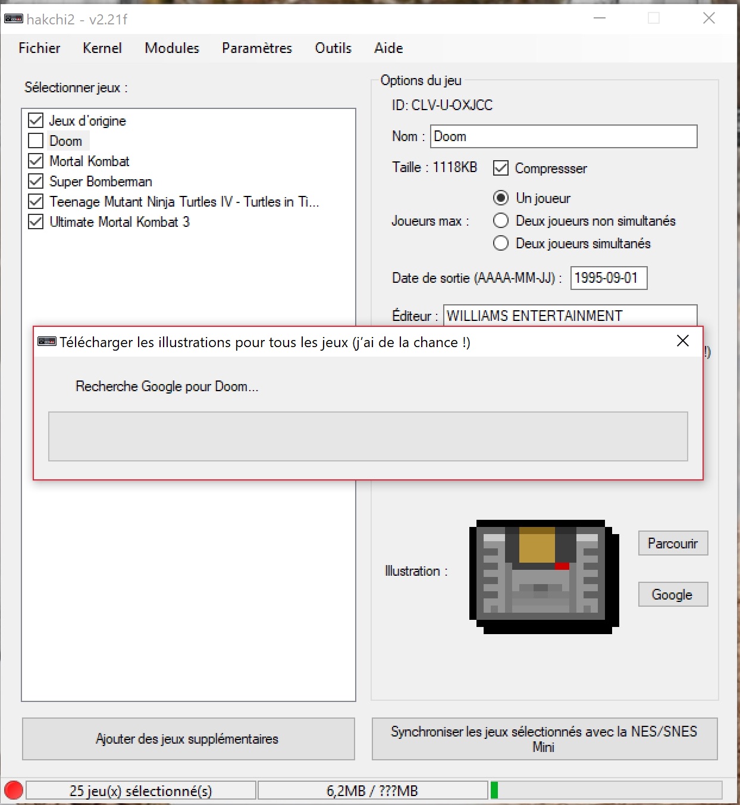Click the Nom field containing Doom

563,136
